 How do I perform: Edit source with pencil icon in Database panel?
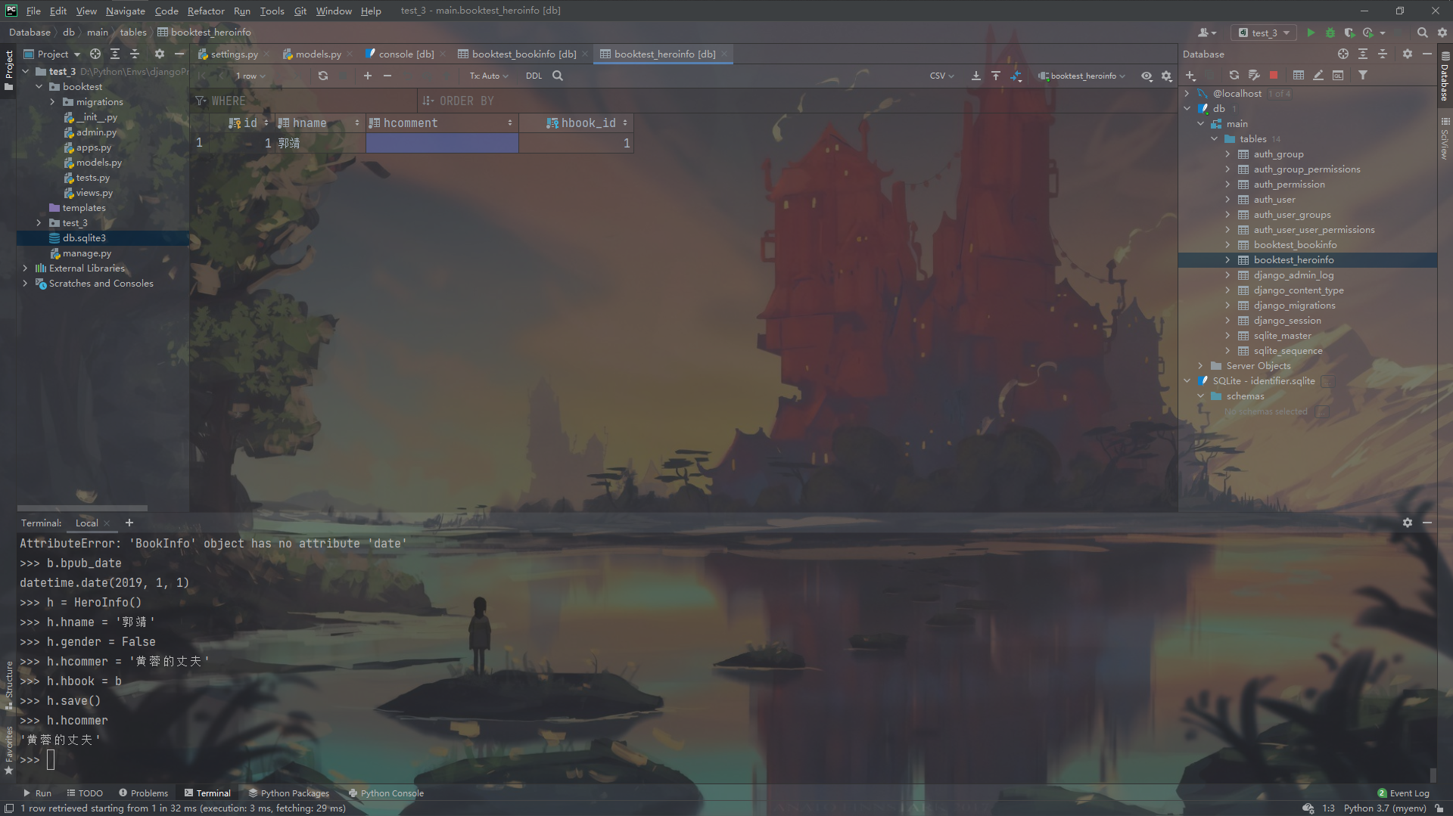(x=1318, y=76)
